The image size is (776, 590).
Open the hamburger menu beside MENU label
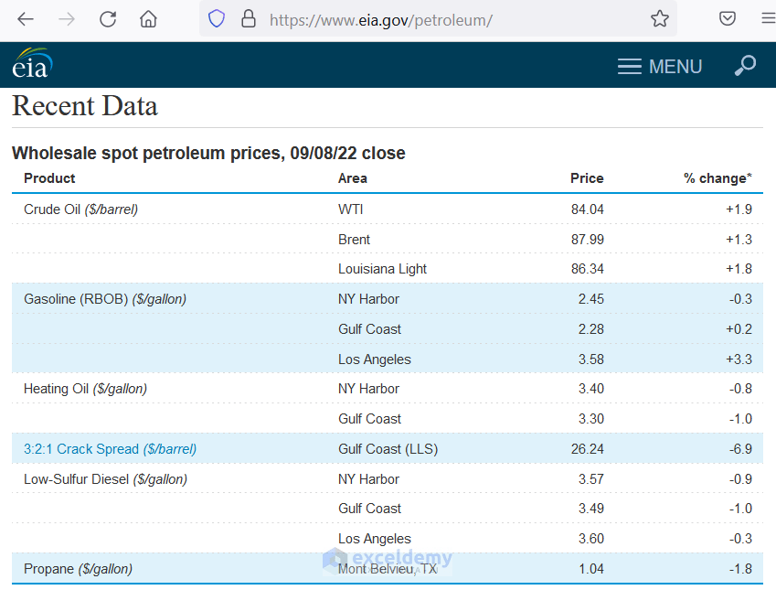[x=629, y=66]
